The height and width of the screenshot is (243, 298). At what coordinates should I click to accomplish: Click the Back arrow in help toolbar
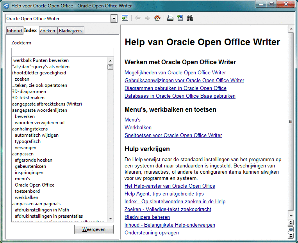coord(138,18)
